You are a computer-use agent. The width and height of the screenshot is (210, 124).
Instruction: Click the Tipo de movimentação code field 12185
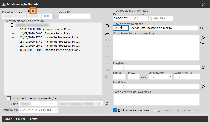(121, 28)
